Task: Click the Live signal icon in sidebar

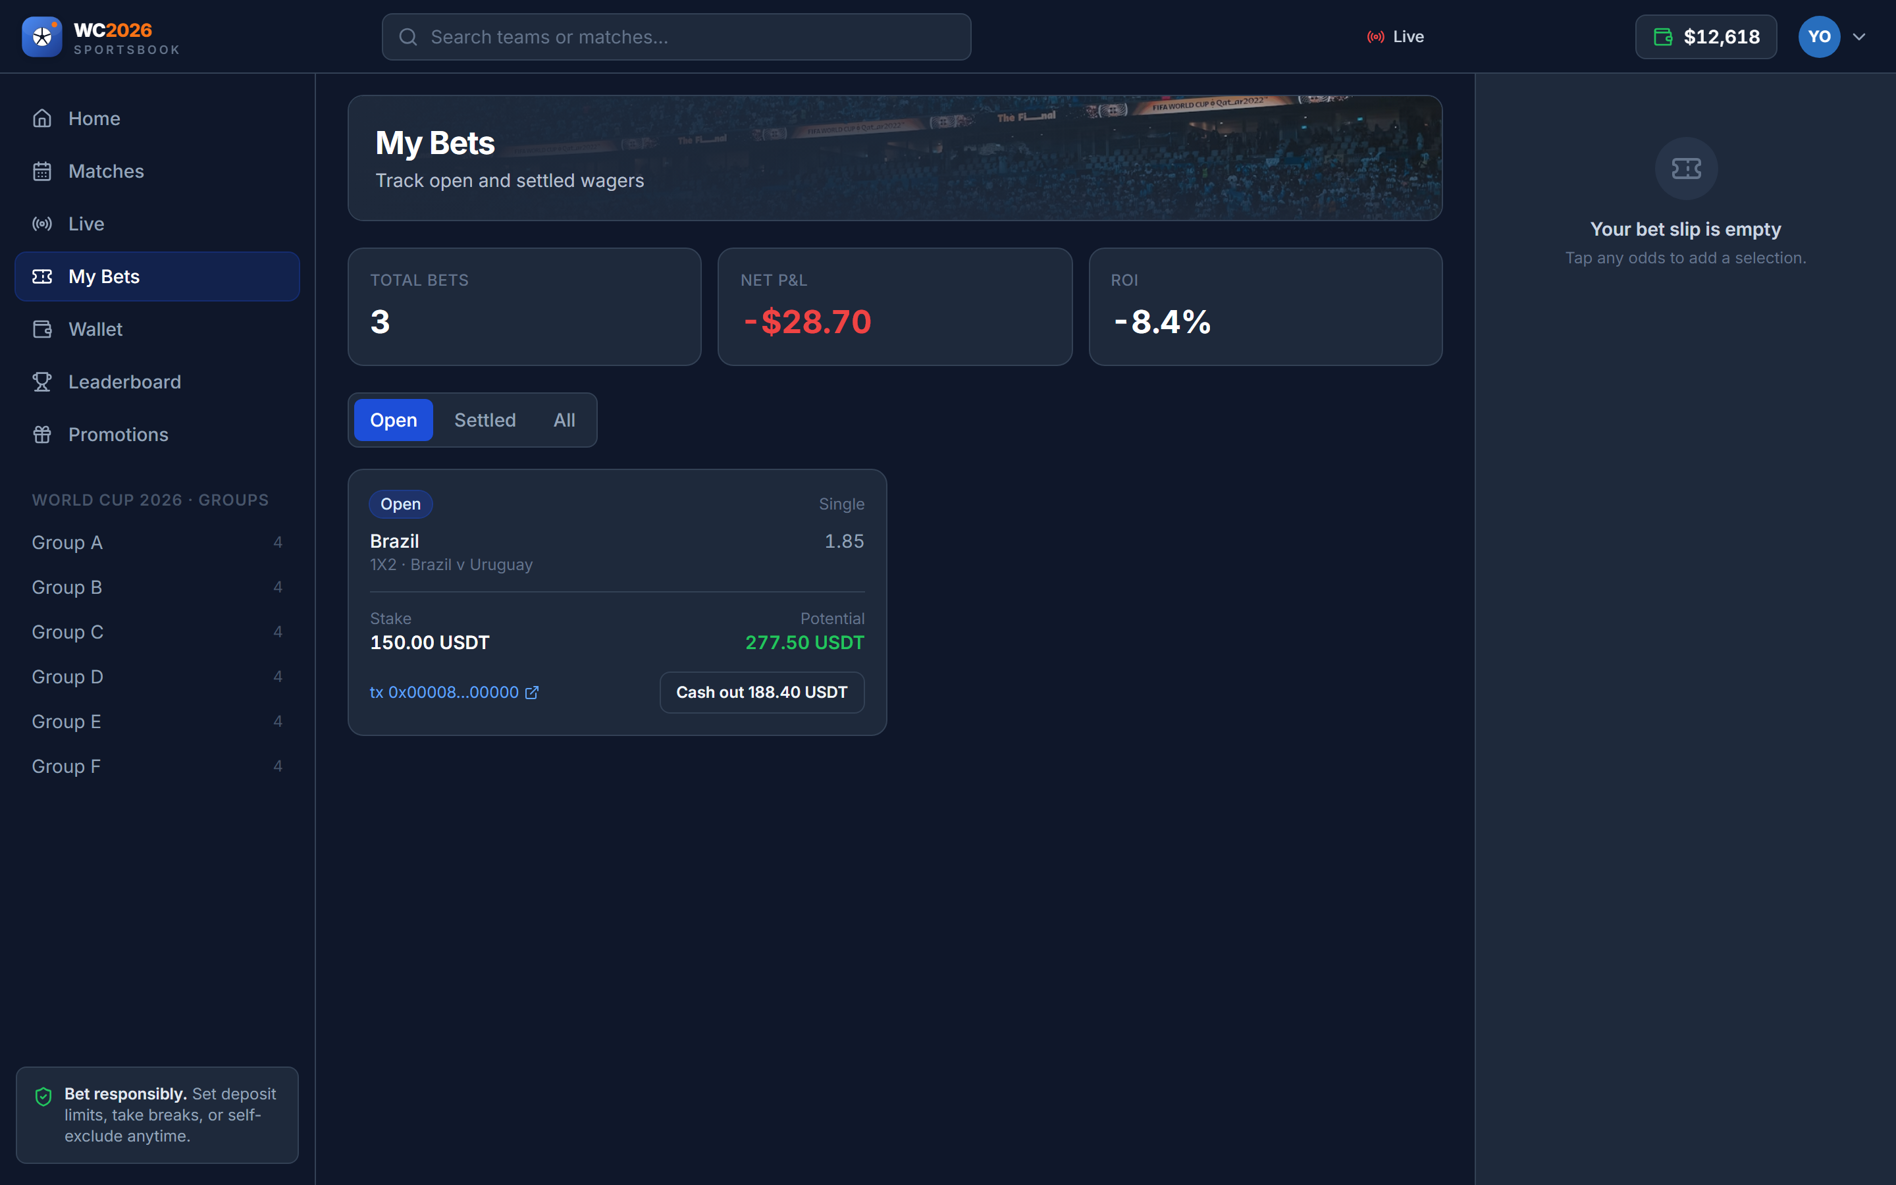Action: click(42, 223)
